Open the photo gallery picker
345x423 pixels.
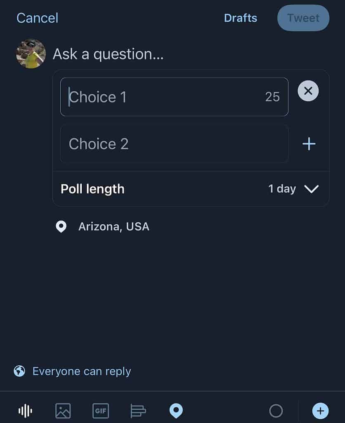63,411
